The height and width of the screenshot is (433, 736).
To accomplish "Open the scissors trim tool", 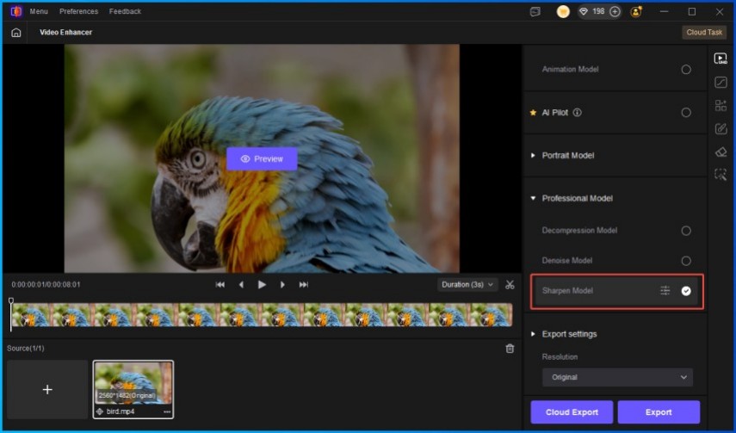I will coord(510,285).
